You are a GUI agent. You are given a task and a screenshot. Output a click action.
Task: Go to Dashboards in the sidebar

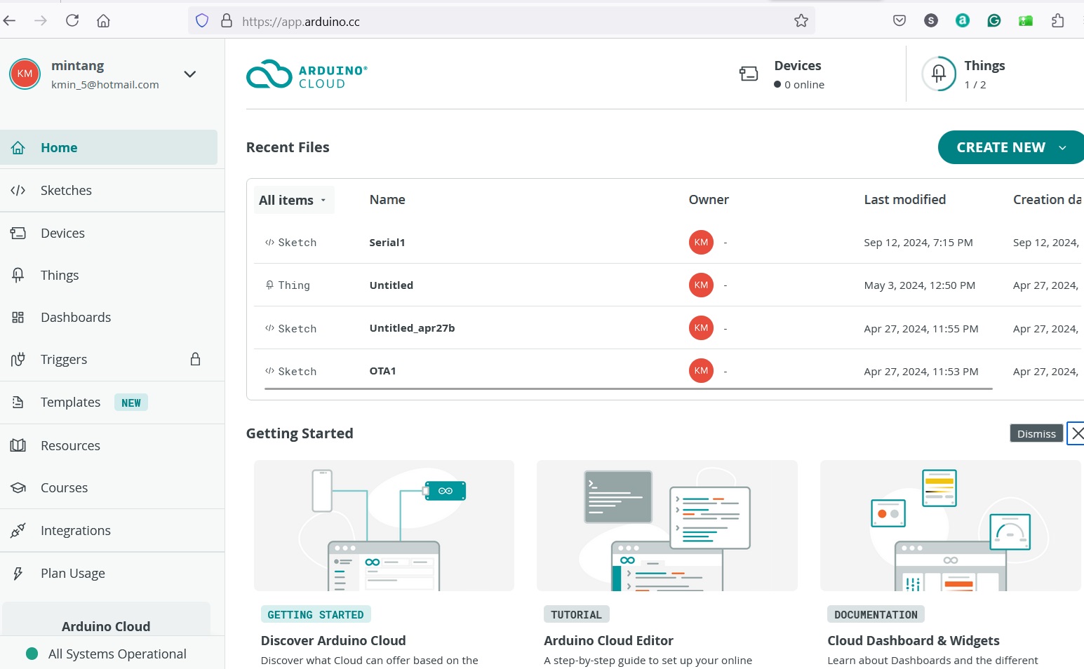76,317
